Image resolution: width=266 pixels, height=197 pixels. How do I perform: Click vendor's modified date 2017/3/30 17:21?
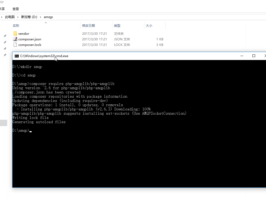[95, 33]
